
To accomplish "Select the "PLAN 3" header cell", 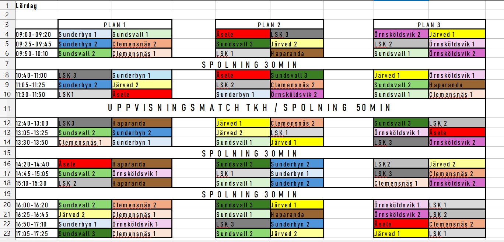I will pyautogui.click(x=429, y=25).
